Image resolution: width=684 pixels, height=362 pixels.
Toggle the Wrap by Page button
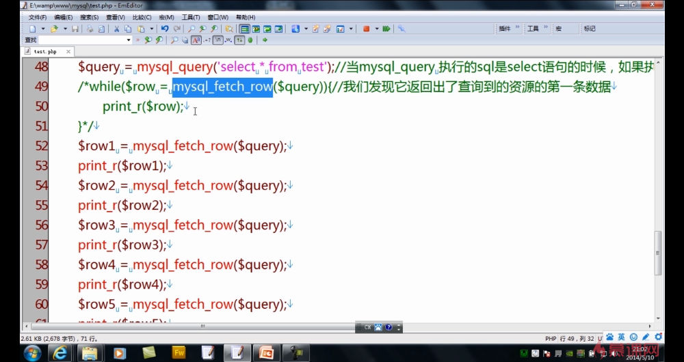[278, 29]
